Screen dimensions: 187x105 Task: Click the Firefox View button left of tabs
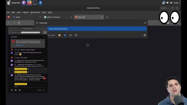[8, 17]
